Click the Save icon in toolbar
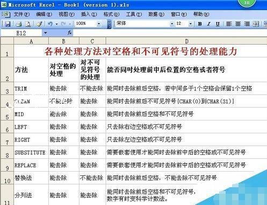267x205 pixels. [x=8, y=24]
